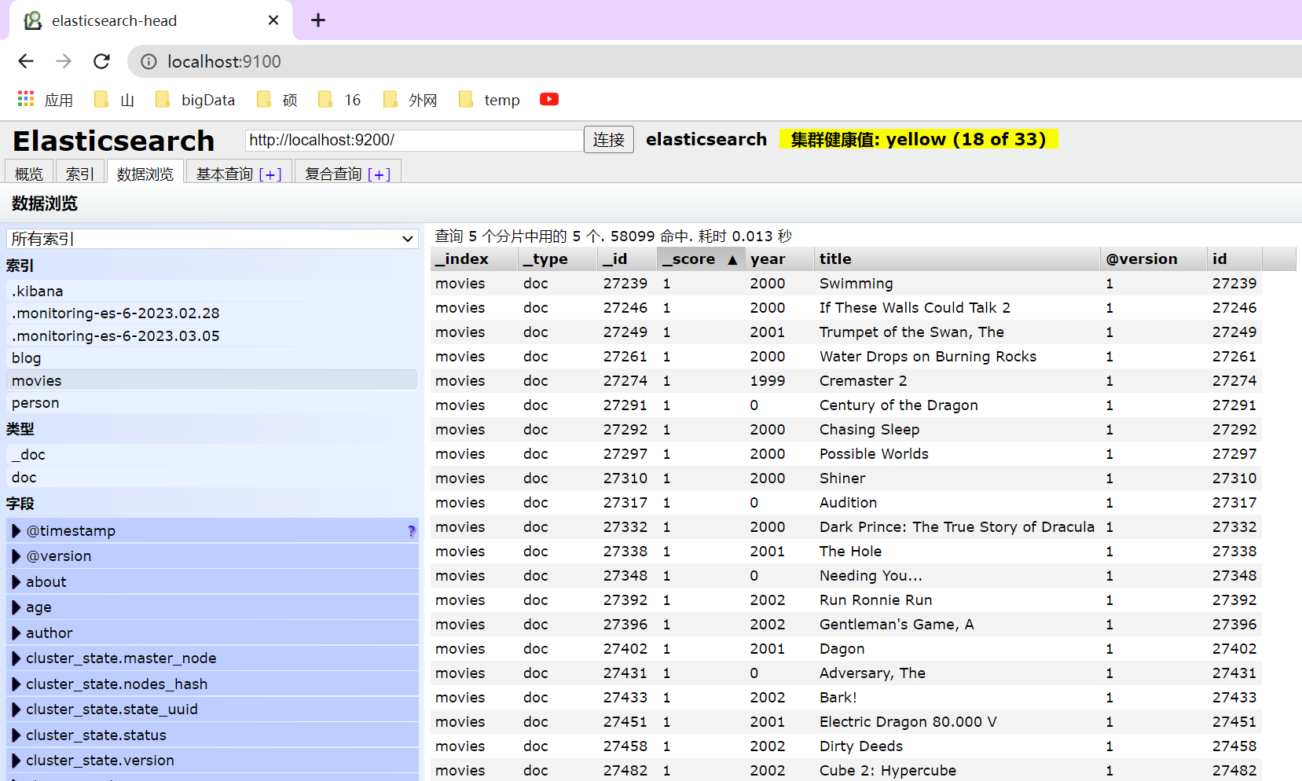Image resolution: width=1302 pixels, height=781 pixels.
Task: Click the @timestamp help question mark
Action: [412, 531]
